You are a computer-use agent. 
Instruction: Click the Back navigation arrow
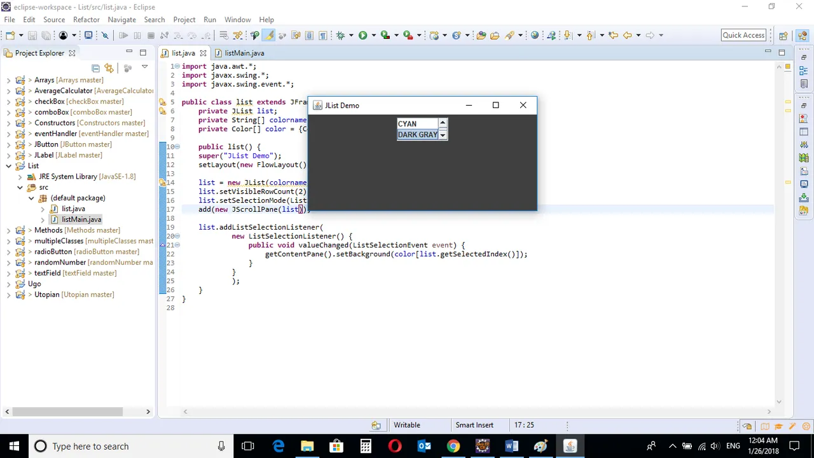627,35
